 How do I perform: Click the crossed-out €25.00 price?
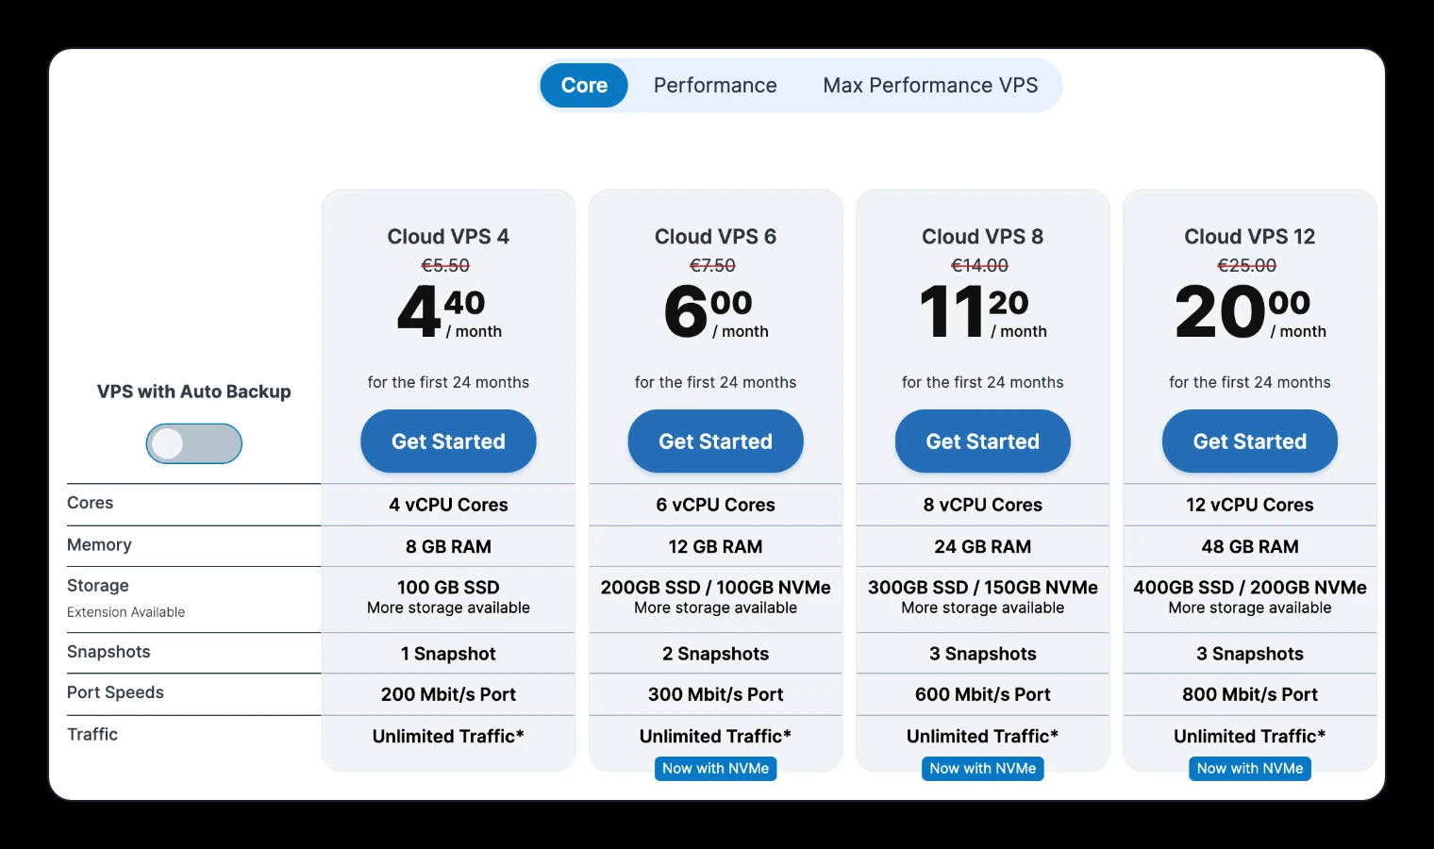[x=1246, y=266]
